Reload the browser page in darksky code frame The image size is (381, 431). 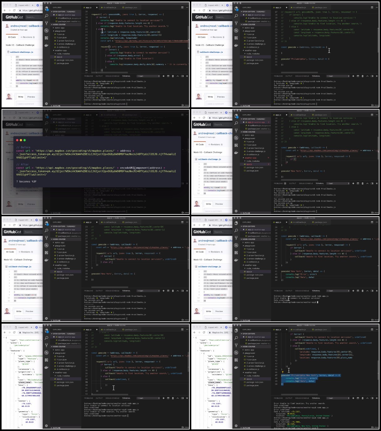point(14,10)
